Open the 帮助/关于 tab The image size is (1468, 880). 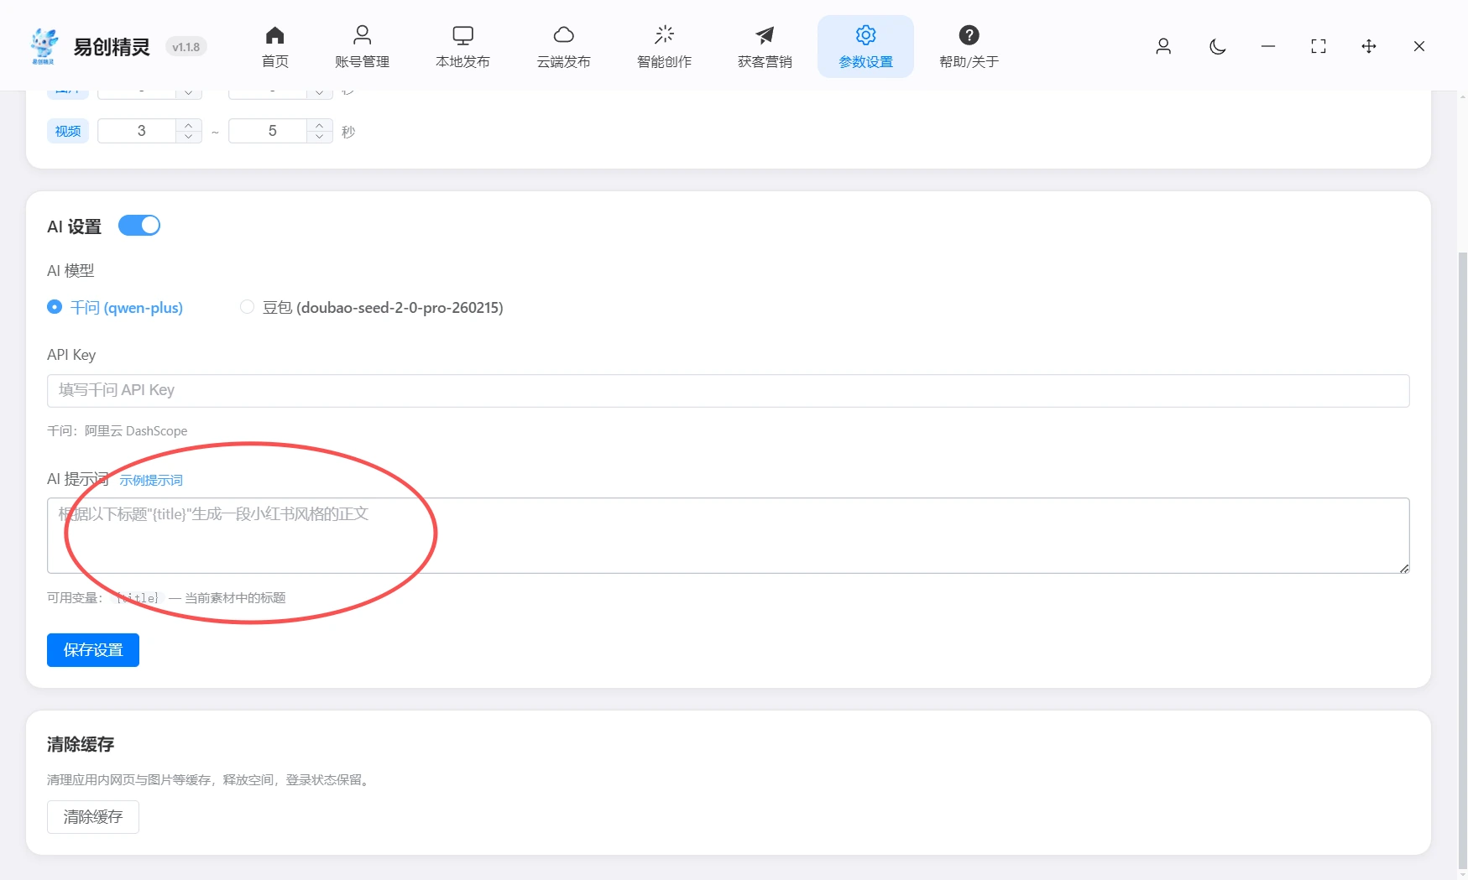point(969,47)
